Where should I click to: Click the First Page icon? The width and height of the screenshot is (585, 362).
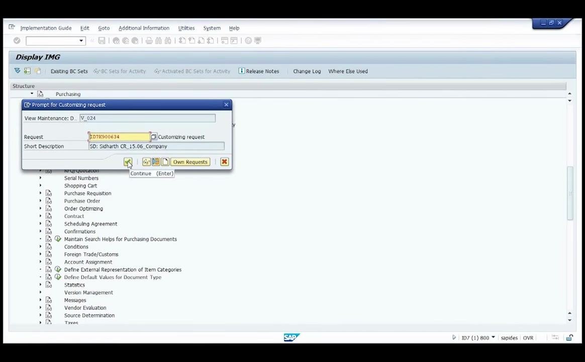[x=182, y=41]
